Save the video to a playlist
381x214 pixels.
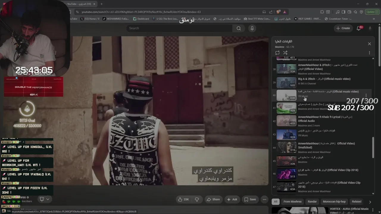pyautogui.click(x=250, y=199)
